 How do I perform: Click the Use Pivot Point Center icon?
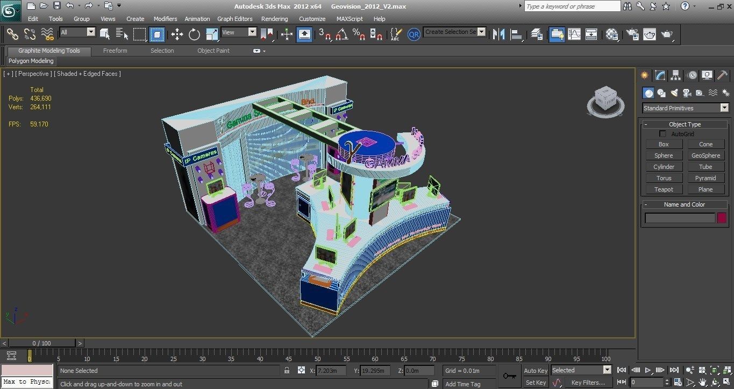click(266, 34)
